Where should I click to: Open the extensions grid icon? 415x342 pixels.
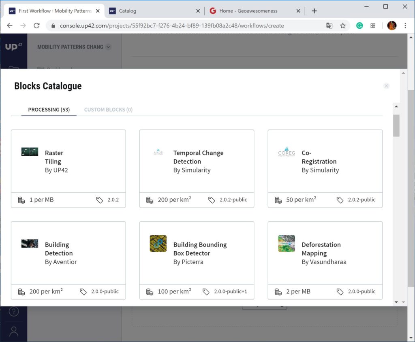(373, 25)
